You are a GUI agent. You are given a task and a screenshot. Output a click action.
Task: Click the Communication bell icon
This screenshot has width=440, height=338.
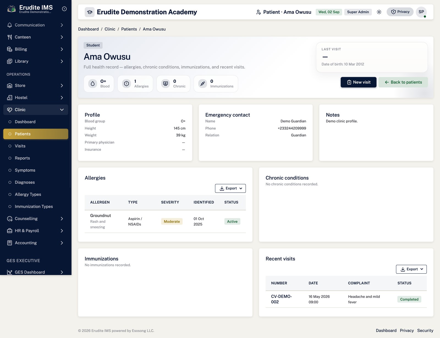(10, 25)
